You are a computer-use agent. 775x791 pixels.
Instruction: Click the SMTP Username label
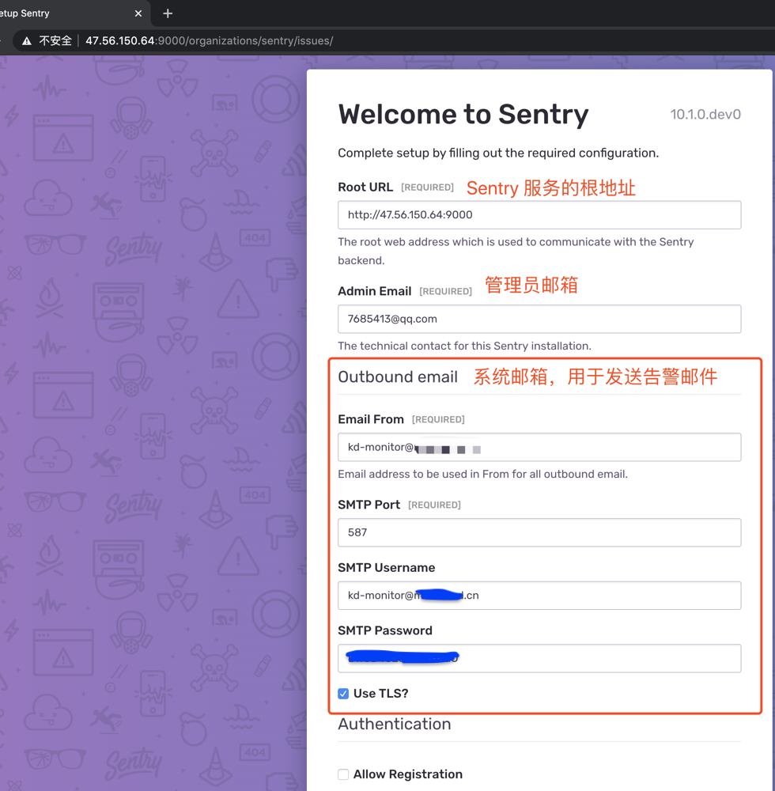click(x=386, y=567)
